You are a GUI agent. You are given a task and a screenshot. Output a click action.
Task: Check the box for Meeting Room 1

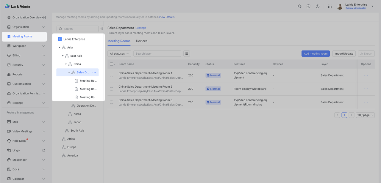tap(112, 75)
